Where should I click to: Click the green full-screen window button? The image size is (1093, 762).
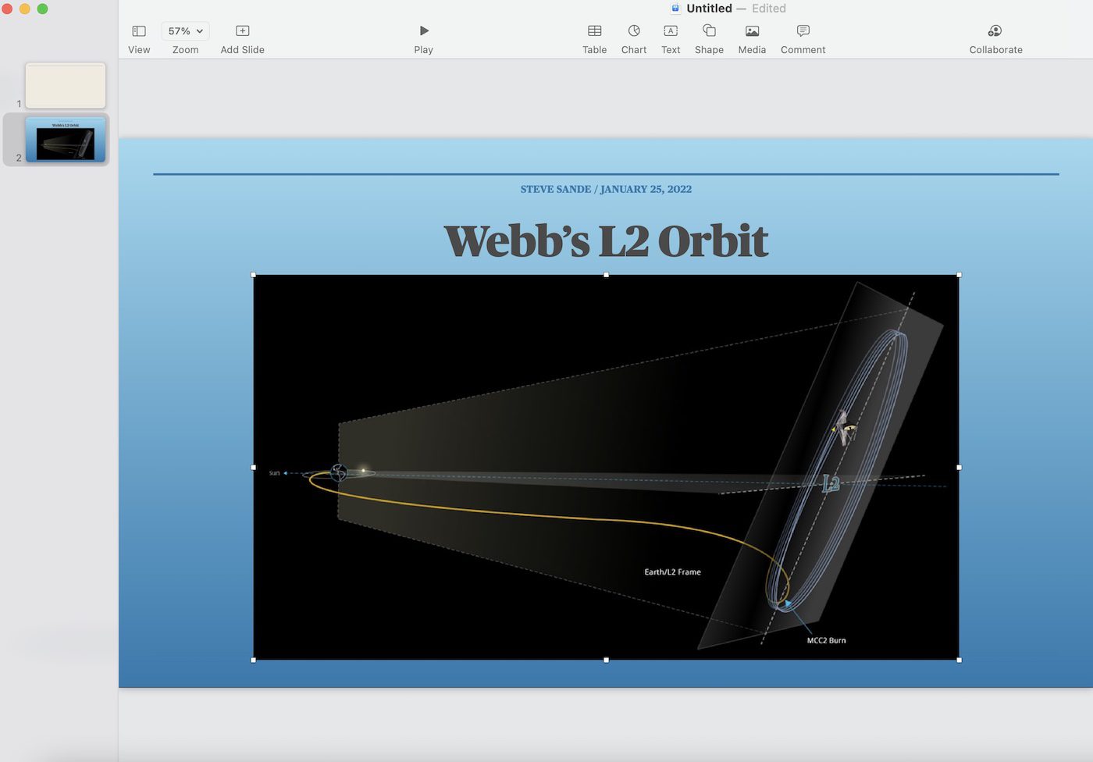coord(43,9)
